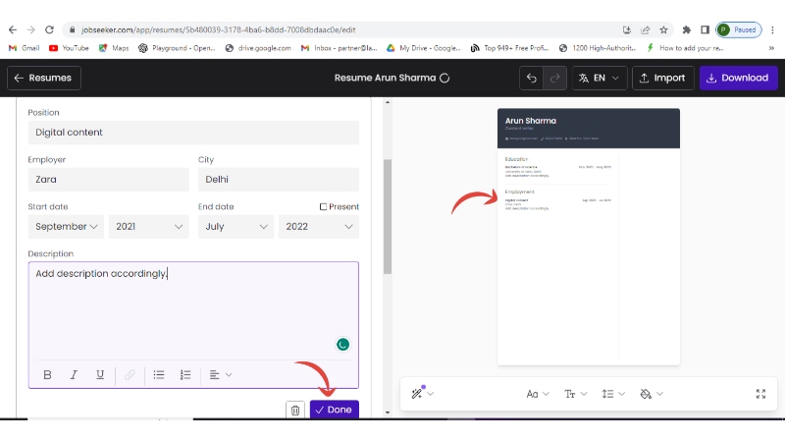Open the text alignment dropdown
The width and height of the screenshot is (785, 441).
point(220,374)
